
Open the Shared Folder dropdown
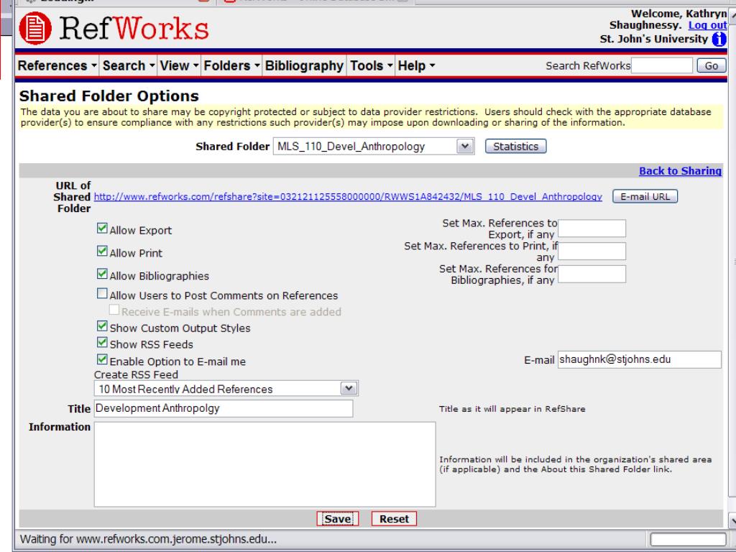[374, 147]
